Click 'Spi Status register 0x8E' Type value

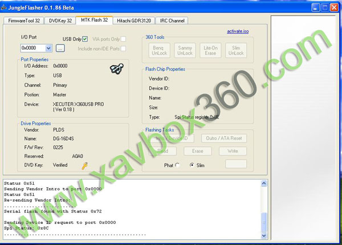pos(197,117)
